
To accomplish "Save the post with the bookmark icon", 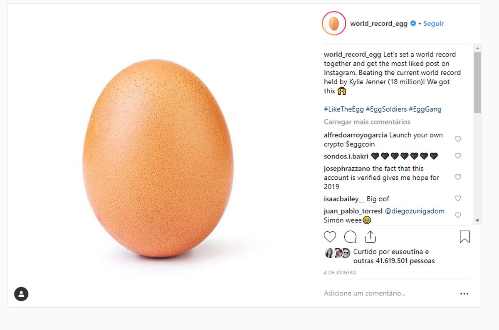I will pos(464,237).
